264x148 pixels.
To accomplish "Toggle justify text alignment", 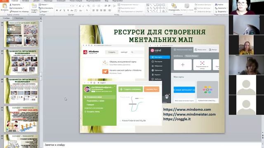I will 105,10.
